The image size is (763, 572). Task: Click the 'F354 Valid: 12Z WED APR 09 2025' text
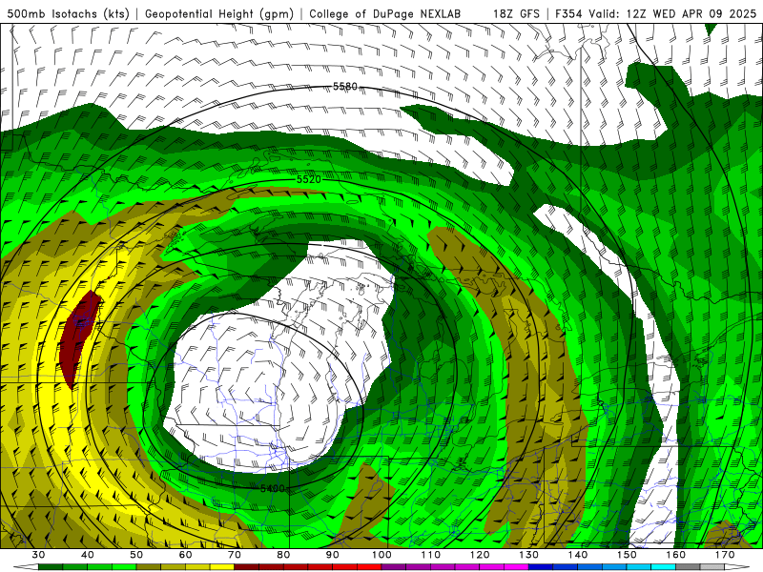(656, 13)
